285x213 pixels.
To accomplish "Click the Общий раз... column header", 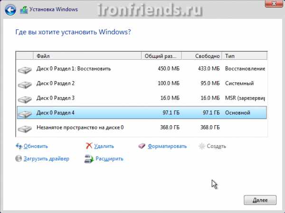I will click(x=161, y=56).
